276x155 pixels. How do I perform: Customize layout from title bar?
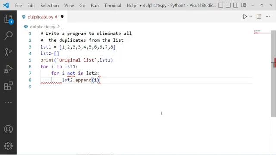[x=244, y=5]
